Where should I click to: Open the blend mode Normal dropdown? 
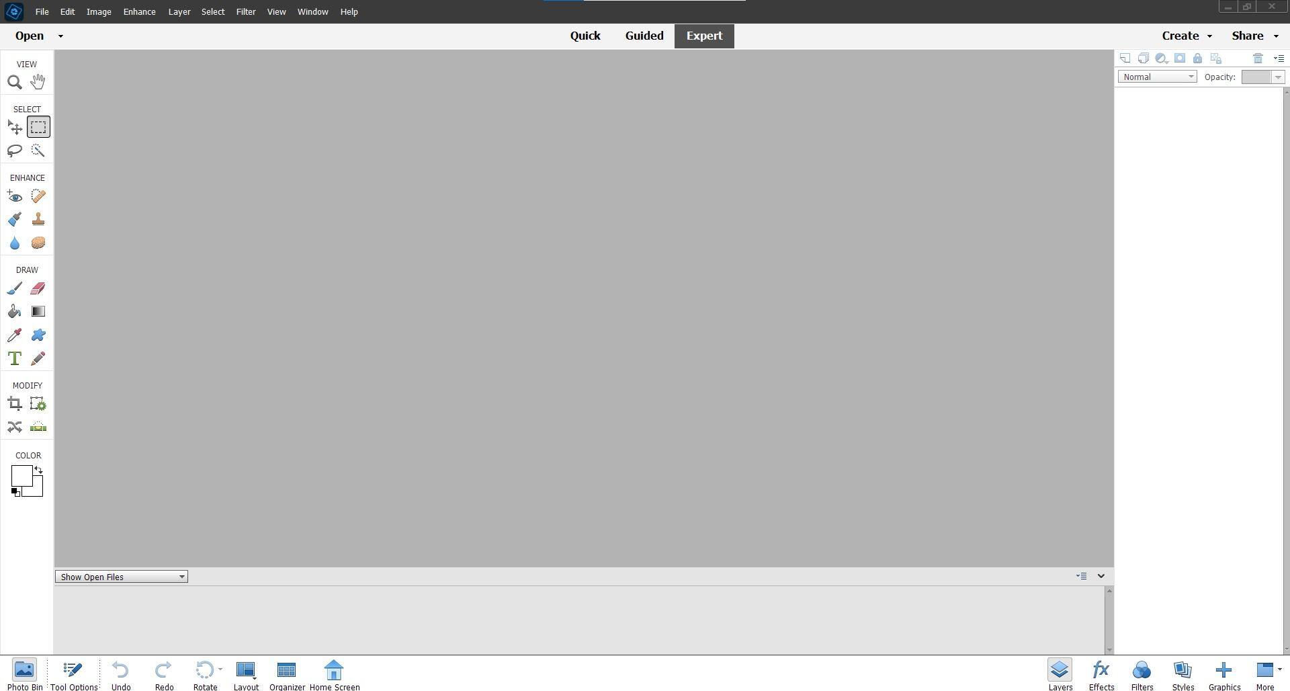point(1156,77)
